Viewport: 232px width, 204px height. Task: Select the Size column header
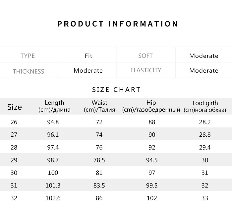pyautogui.click(x=15, y=107)
